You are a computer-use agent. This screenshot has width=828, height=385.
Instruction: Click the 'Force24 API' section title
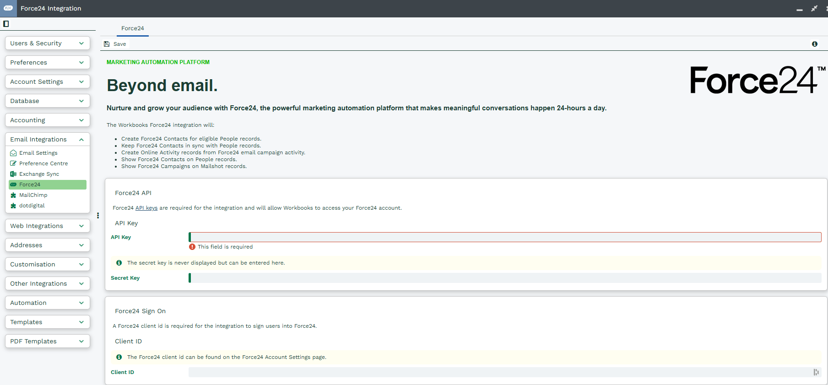tap(133, 193)
